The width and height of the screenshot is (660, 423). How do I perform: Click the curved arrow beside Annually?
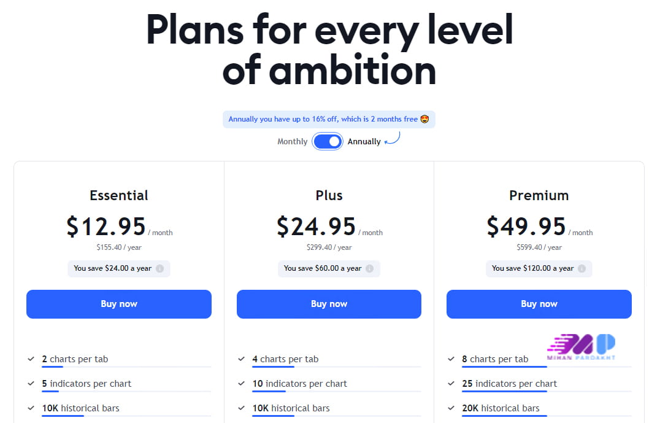tap(393, 139)
